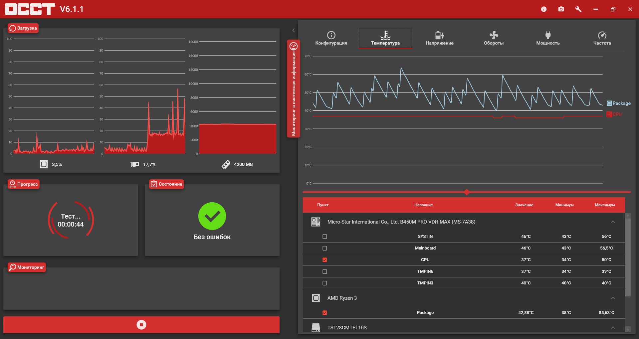
Task: Check the TMPIN3 sensor checkbox
Action: point(325,283)
